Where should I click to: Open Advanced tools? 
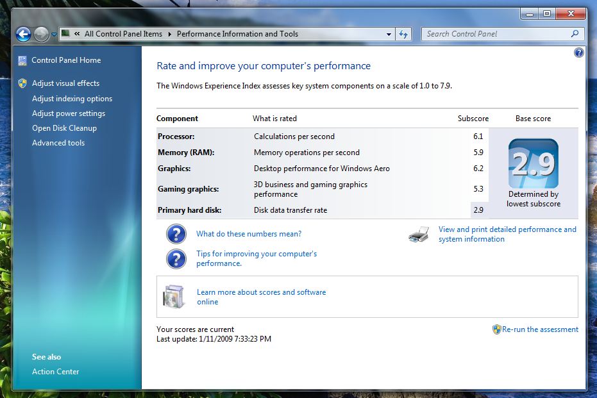58,143
